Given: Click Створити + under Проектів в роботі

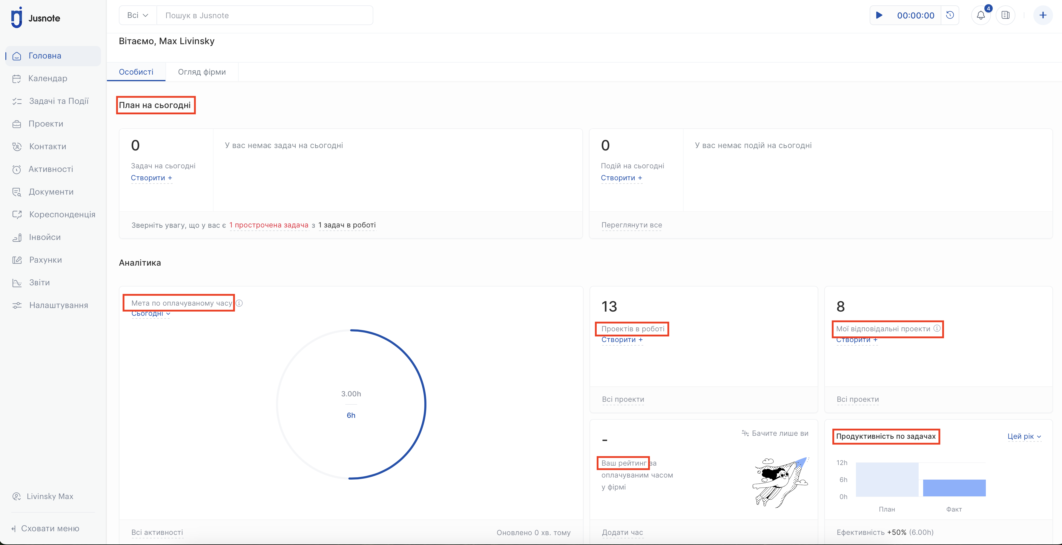Looking at the screenshot, I should (622, 340).
